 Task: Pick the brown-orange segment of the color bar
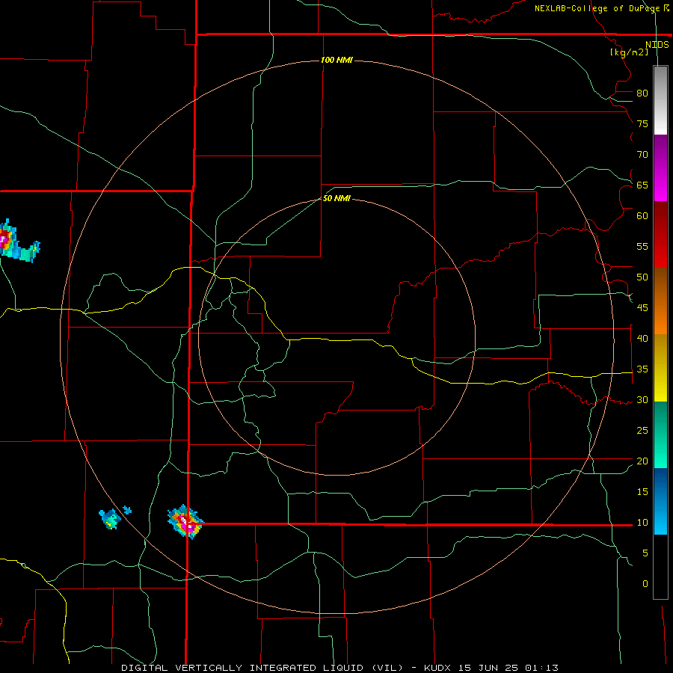coord(660,301)
